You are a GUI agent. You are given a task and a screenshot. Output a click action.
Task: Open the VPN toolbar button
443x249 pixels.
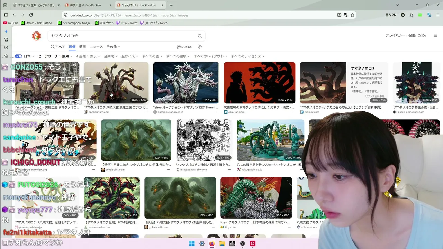pyautogui.click(x=391, y=15)
